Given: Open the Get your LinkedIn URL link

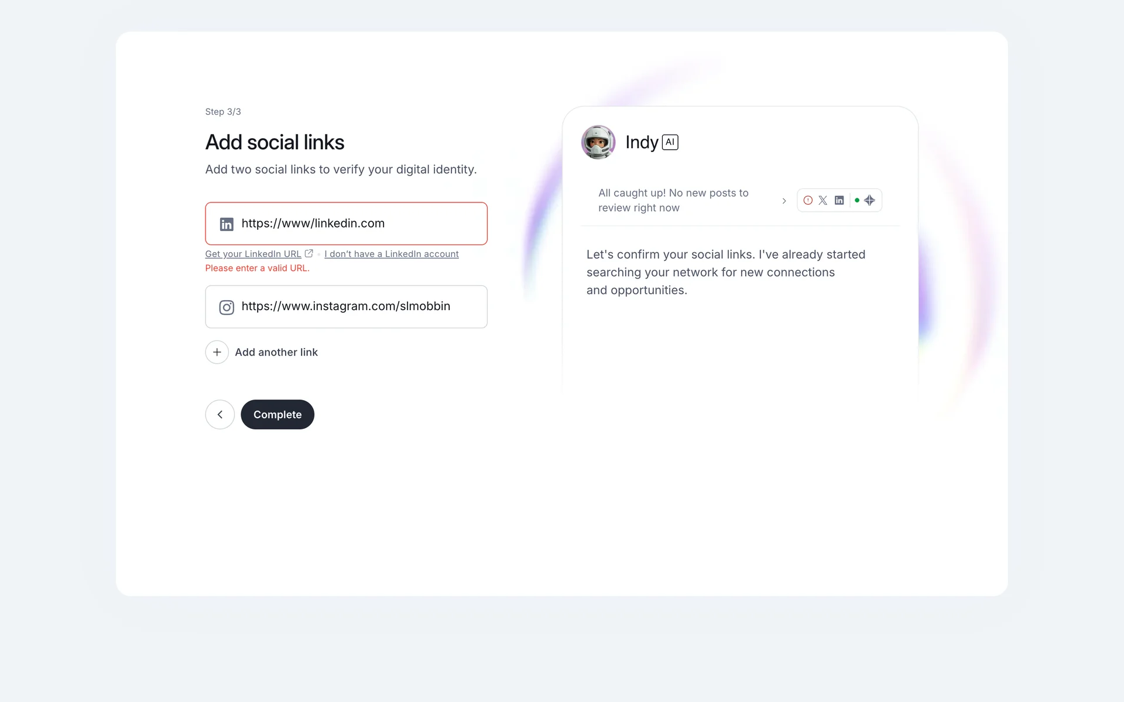Looking at the screenshot, I should [253, 254].
